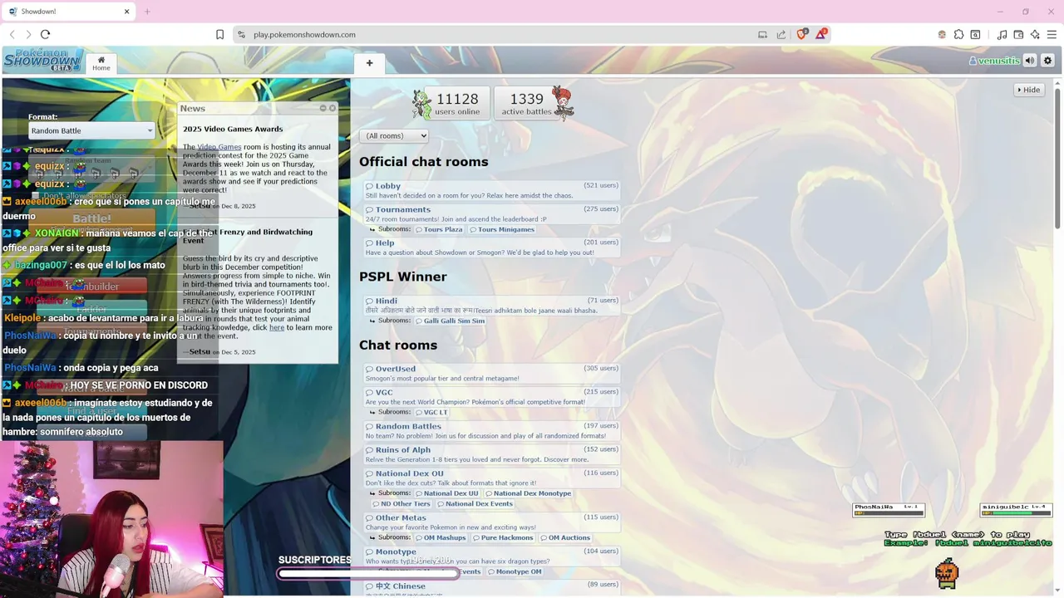Bookmark this page with the bookmark icon
The height and width of the screenshot is (598, 1064).
[219, 34]
